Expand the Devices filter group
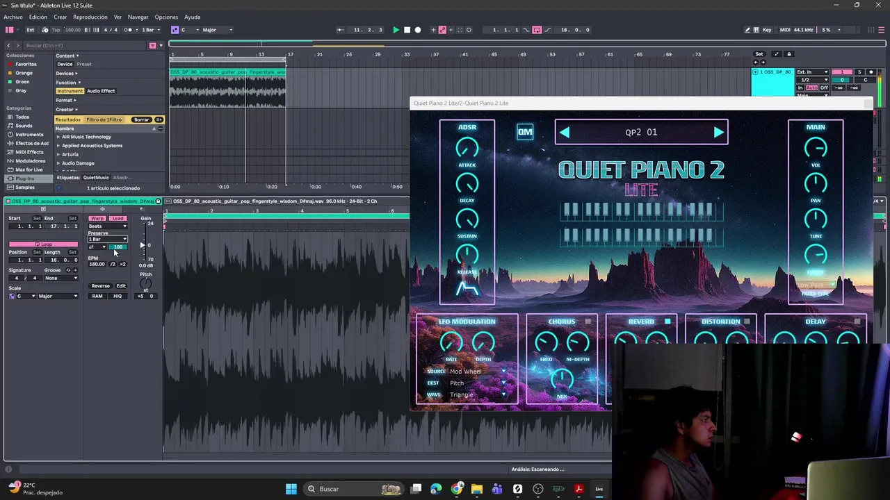Screen dimensions: 890x500 [67, 73]
